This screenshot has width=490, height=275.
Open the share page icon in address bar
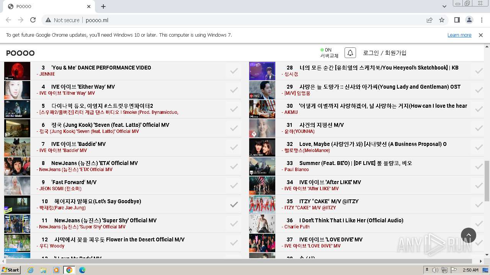(430, 20)
